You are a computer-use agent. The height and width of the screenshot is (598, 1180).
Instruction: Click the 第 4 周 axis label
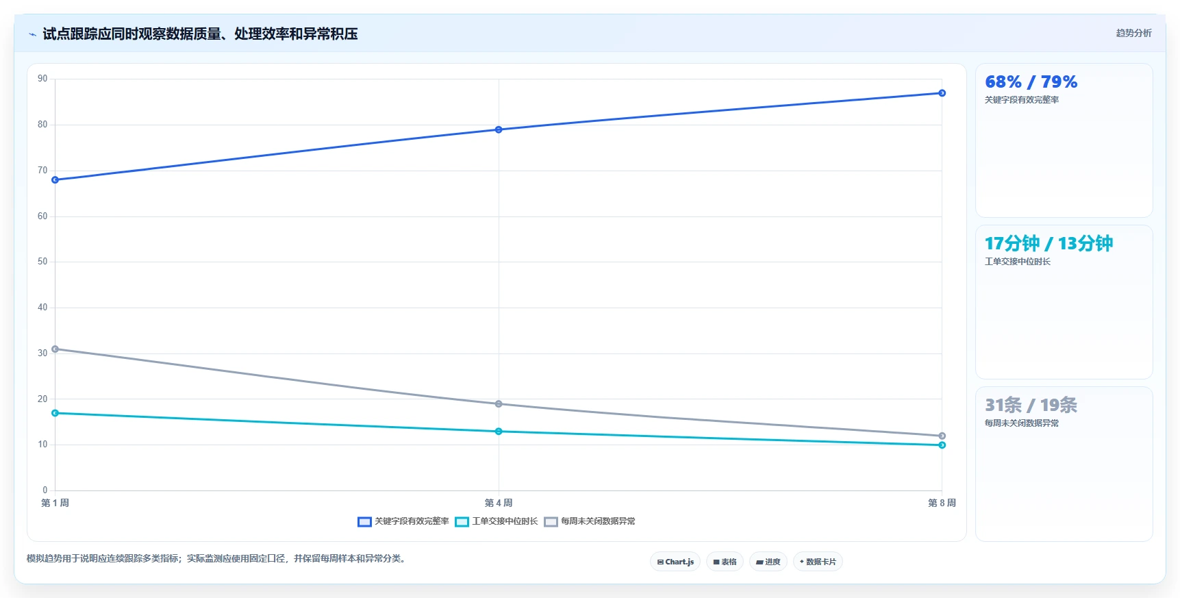point(499,503)
